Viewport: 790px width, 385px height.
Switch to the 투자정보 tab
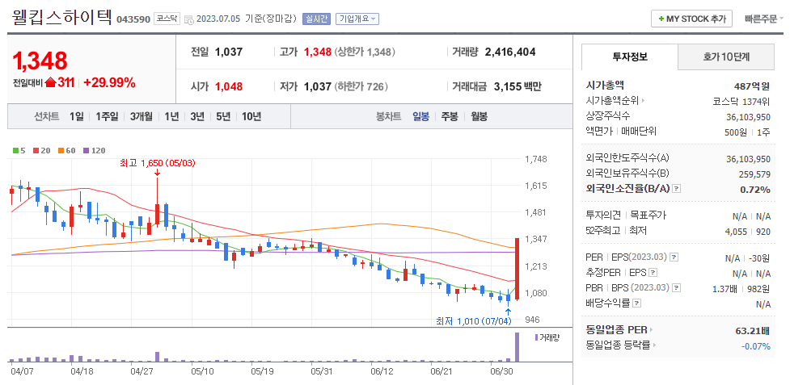[x=630, y=56]
